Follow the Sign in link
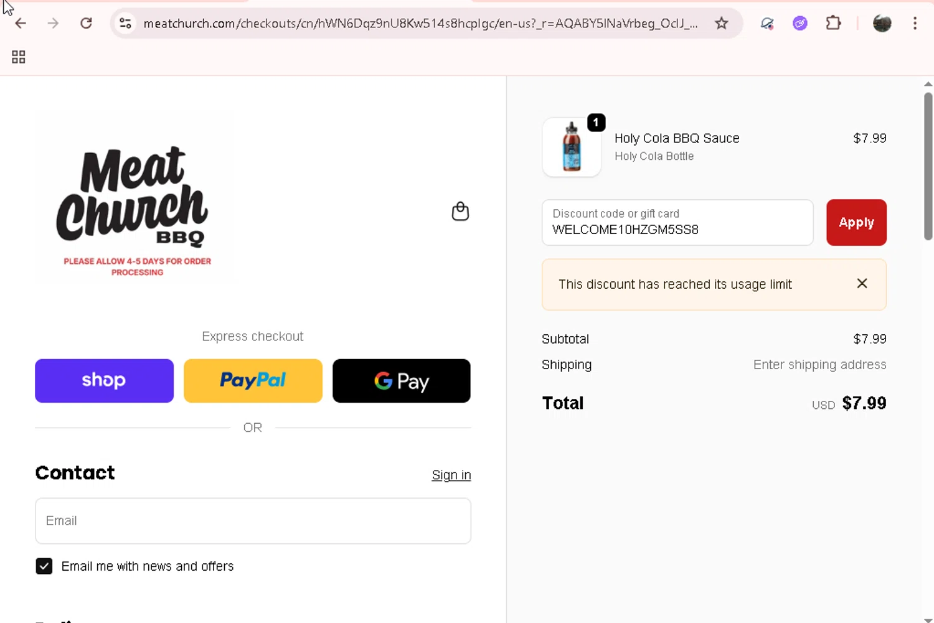 click(x=451, y=475)
